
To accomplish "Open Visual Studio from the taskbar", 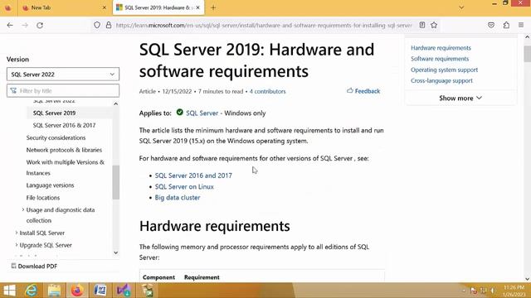I will 124,291.
